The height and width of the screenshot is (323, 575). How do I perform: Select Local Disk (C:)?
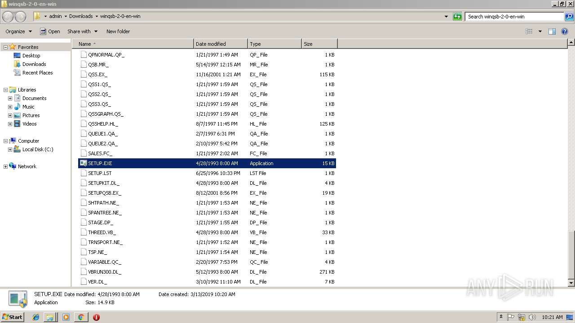[x=38, y=149]
